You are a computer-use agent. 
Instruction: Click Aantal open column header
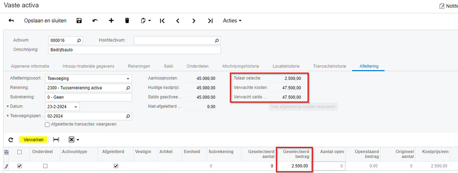point(332,152)
